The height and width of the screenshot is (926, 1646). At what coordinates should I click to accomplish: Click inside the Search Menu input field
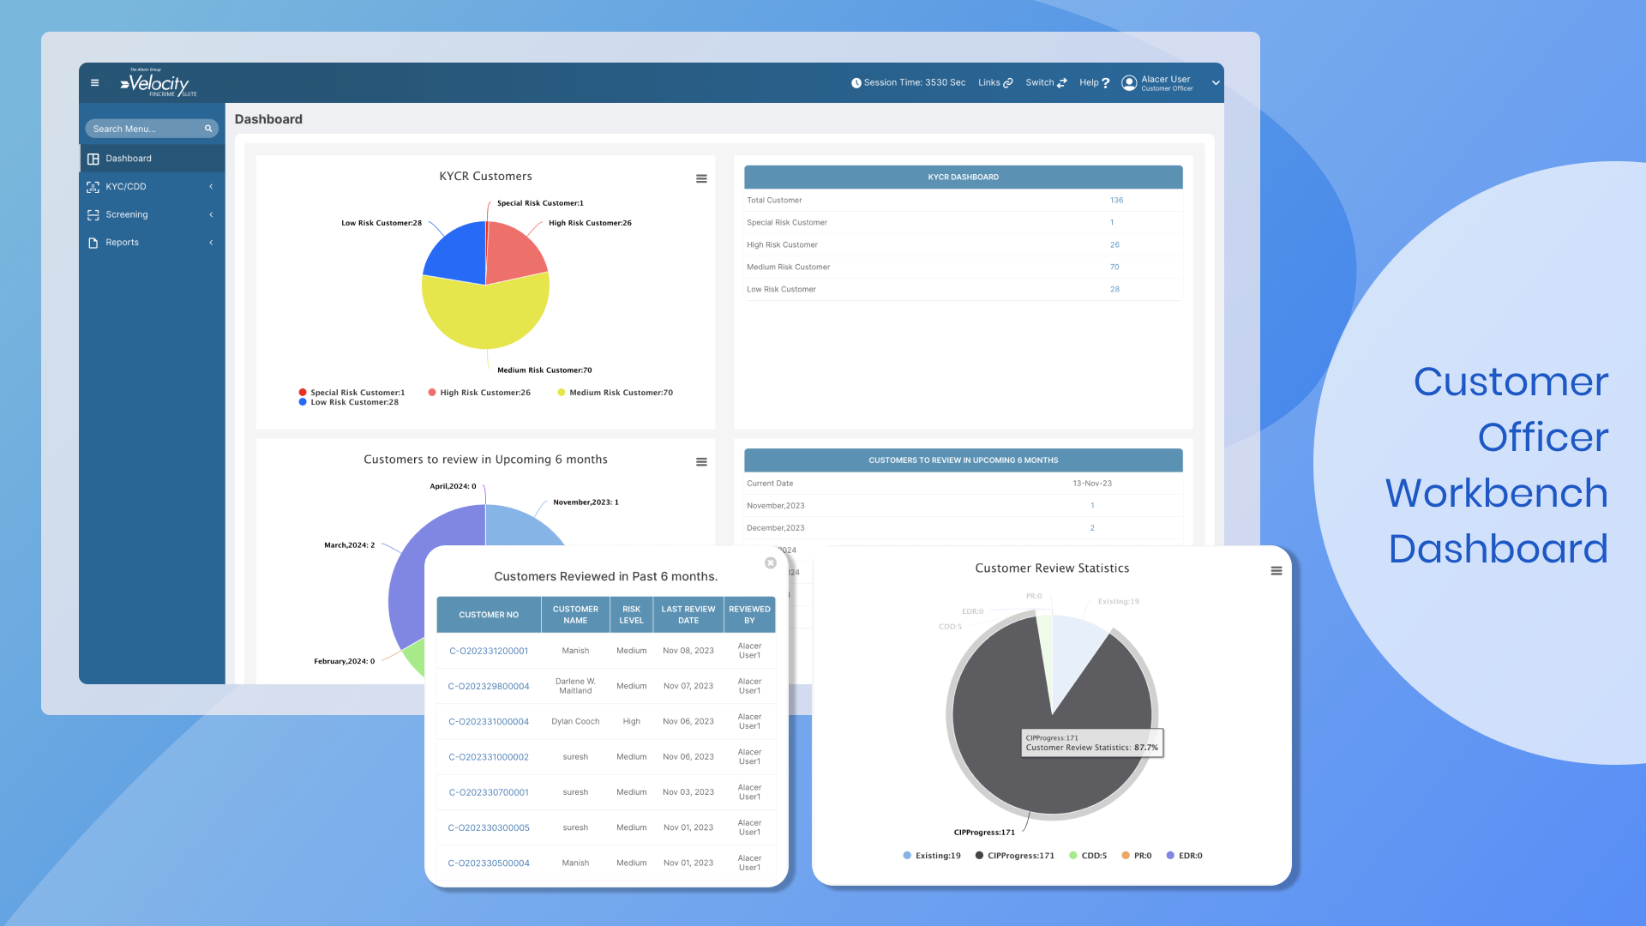pos(141,128)
